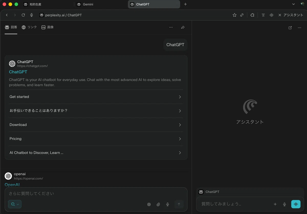The width and height of the screenshot is (307, 214).
Task: Start dictation in the follow-up box
Action: pyautogui.click(x=168, y=204)
